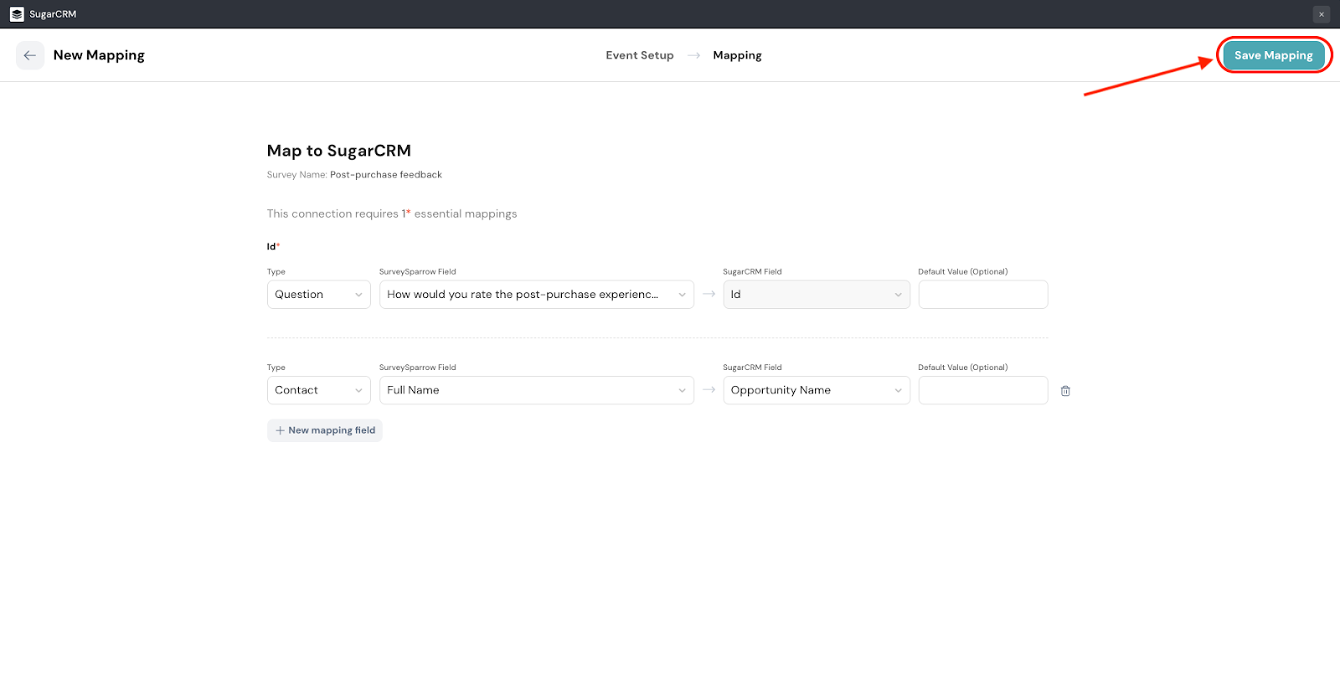Image resolution: width=1340 pixels, height=689 pixels.
Task: Open the Type dropdown showing Contact
Action: 318,390
